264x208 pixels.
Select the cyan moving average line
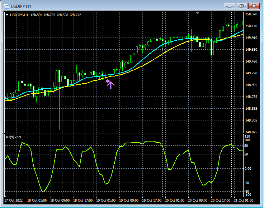(x=143, y=59)
